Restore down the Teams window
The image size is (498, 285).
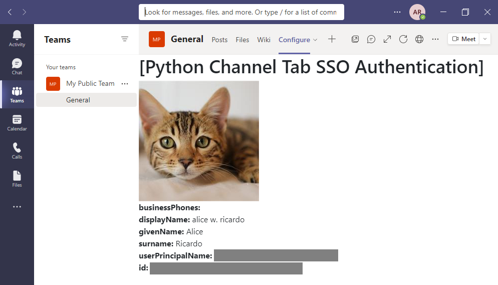465,12
